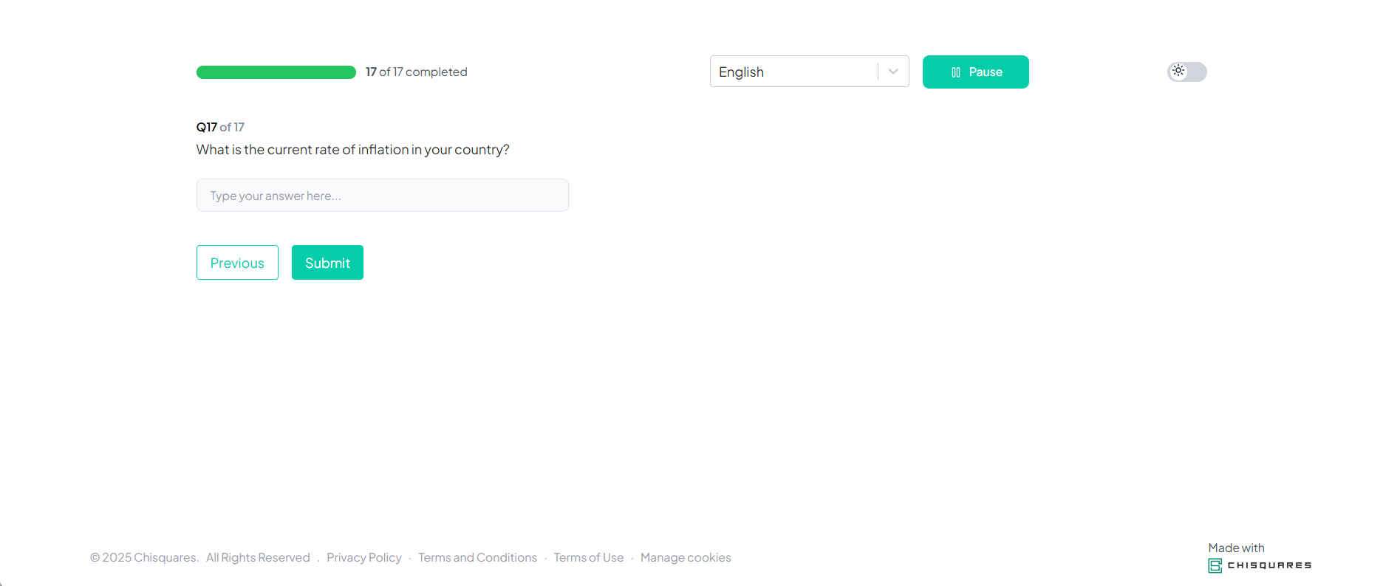
Task: Click the green survey progress bar
Action: point(276,72)
